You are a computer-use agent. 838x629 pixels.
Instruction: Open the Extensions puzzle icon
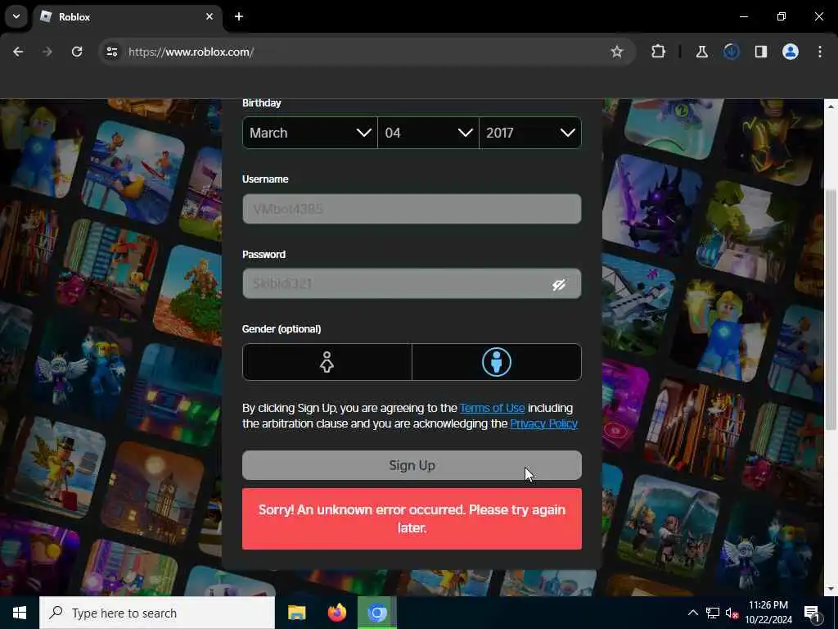point(659,52)
